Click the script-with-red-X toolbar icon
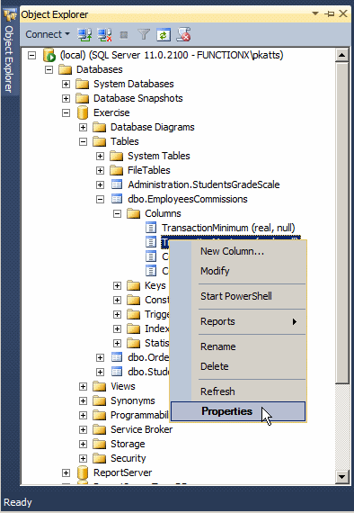Viewport: 354px width, 513px height. click(183, 34)
